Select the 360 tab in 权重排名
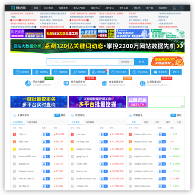195x195 pixels. [x=157, y=122]
